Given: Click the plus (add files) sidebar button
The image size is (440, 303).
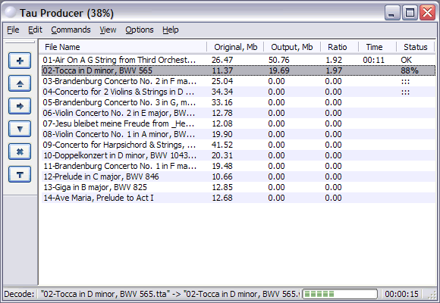Looking at the screenshot, I should [x=20, y=61].
